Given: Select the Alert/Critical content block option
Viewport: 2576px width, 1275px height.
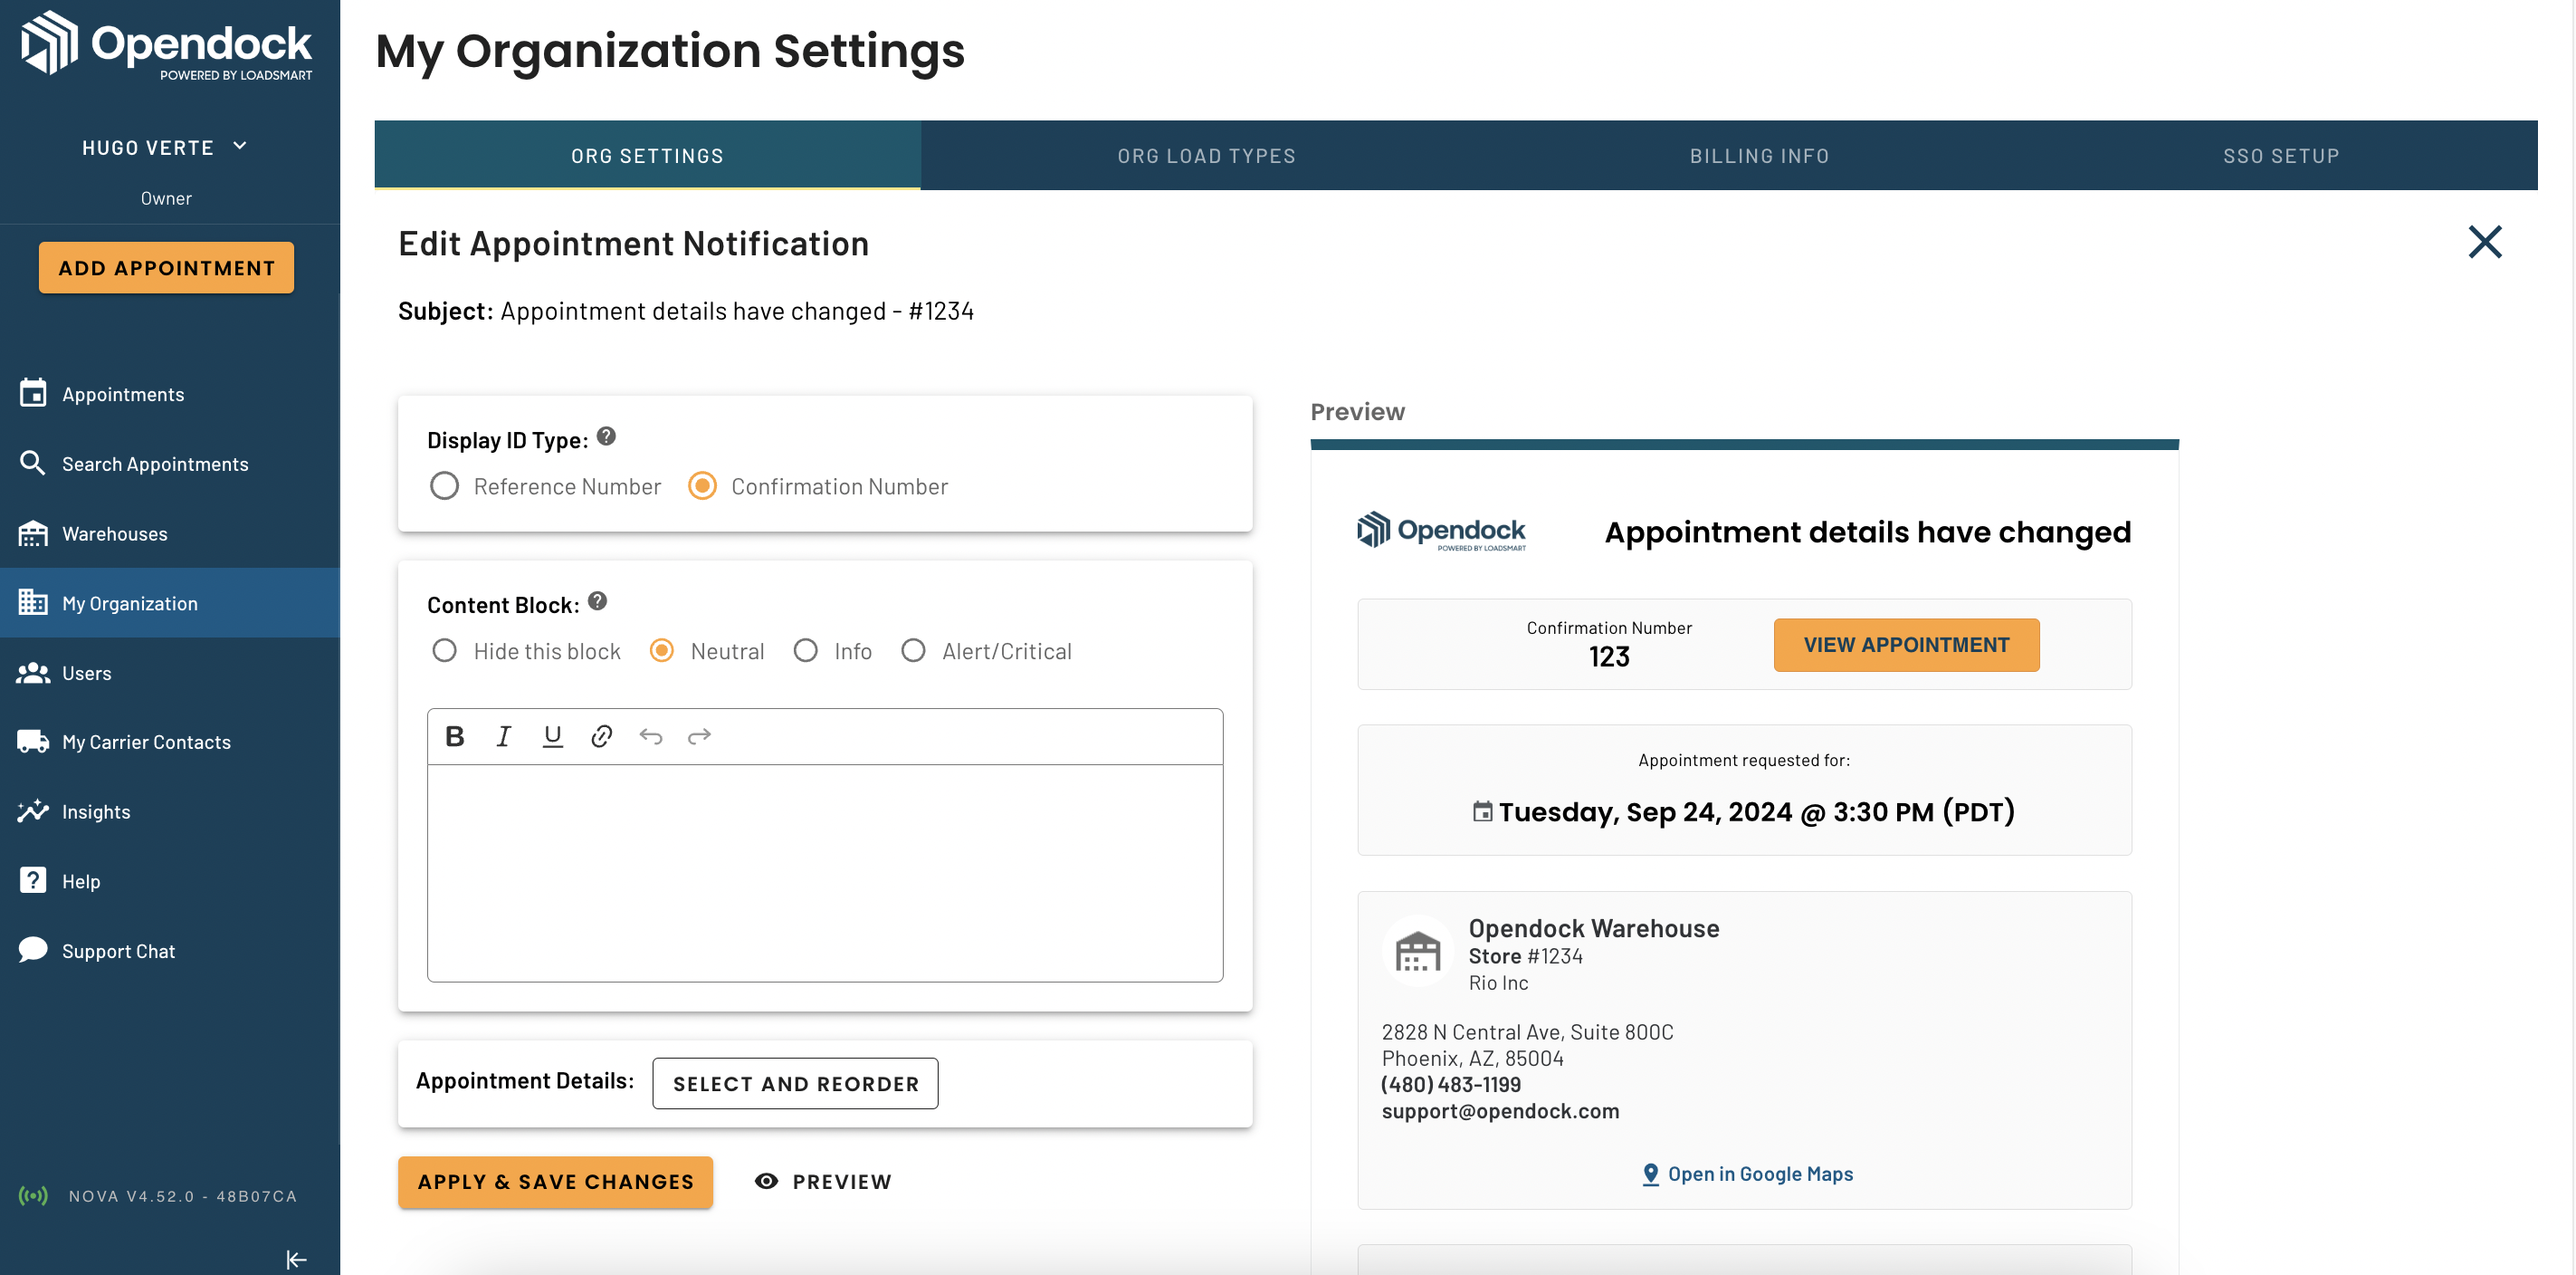Looking at the screenshot, I should 913,650.
